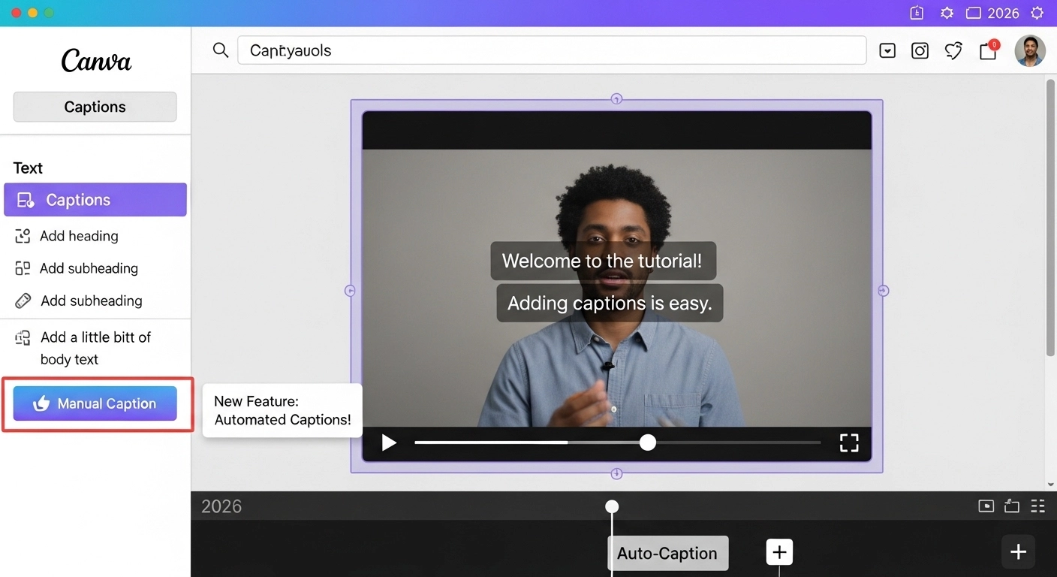Click the grid list view icon in timeline
1057x577 pixels.
1037,506
